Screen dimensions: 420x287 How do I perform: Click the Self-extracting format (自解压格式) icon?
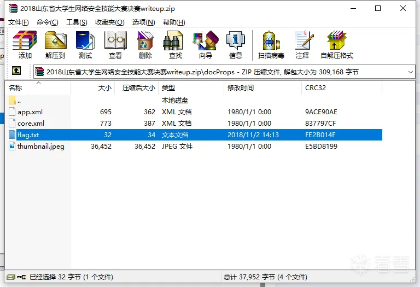[x=337, y=40]
